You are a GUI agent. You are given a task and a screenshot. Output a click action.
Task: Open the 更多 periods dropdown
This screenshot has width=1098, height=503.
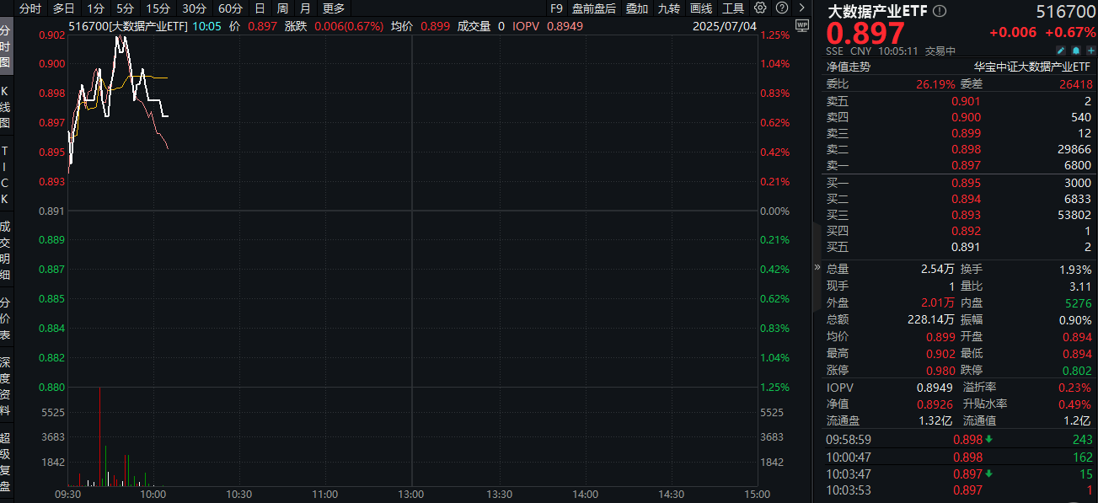tap(334, 8)
